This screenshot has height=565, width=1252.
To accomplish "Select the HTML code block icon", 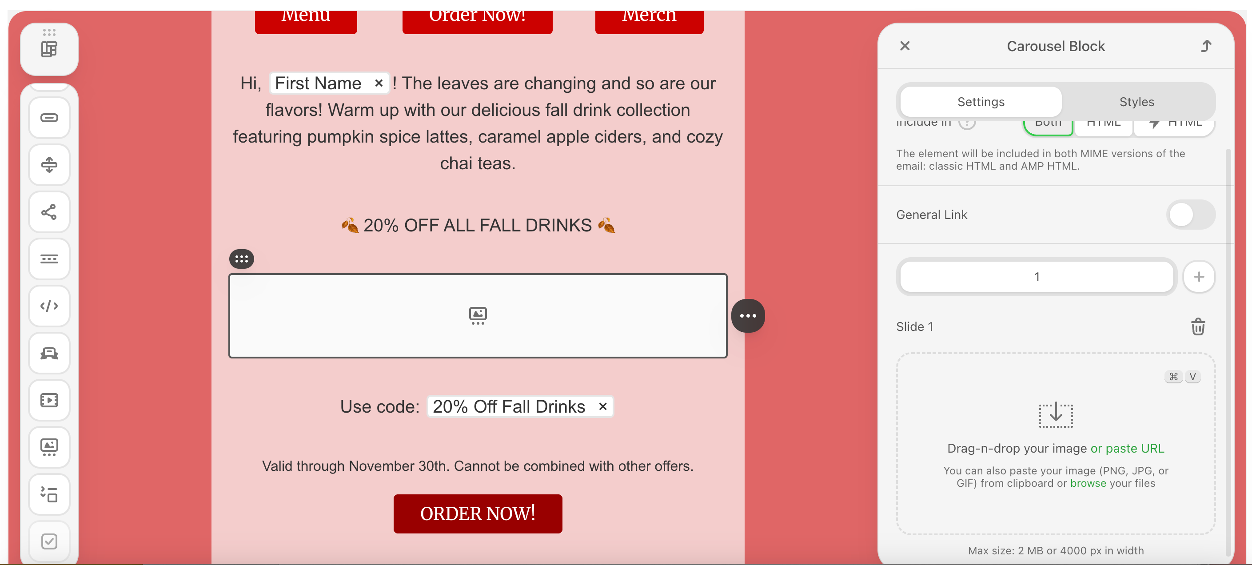I will click(x=49, y=306).
